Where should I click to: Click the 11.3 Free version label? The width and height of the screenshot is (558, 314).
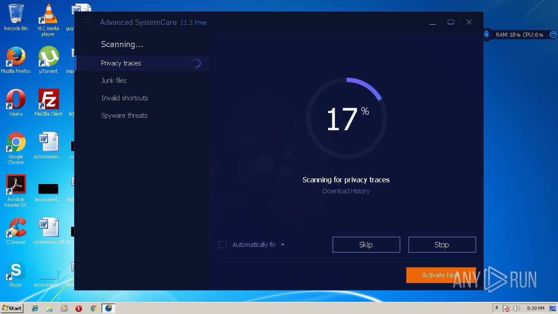pos(193,23)
